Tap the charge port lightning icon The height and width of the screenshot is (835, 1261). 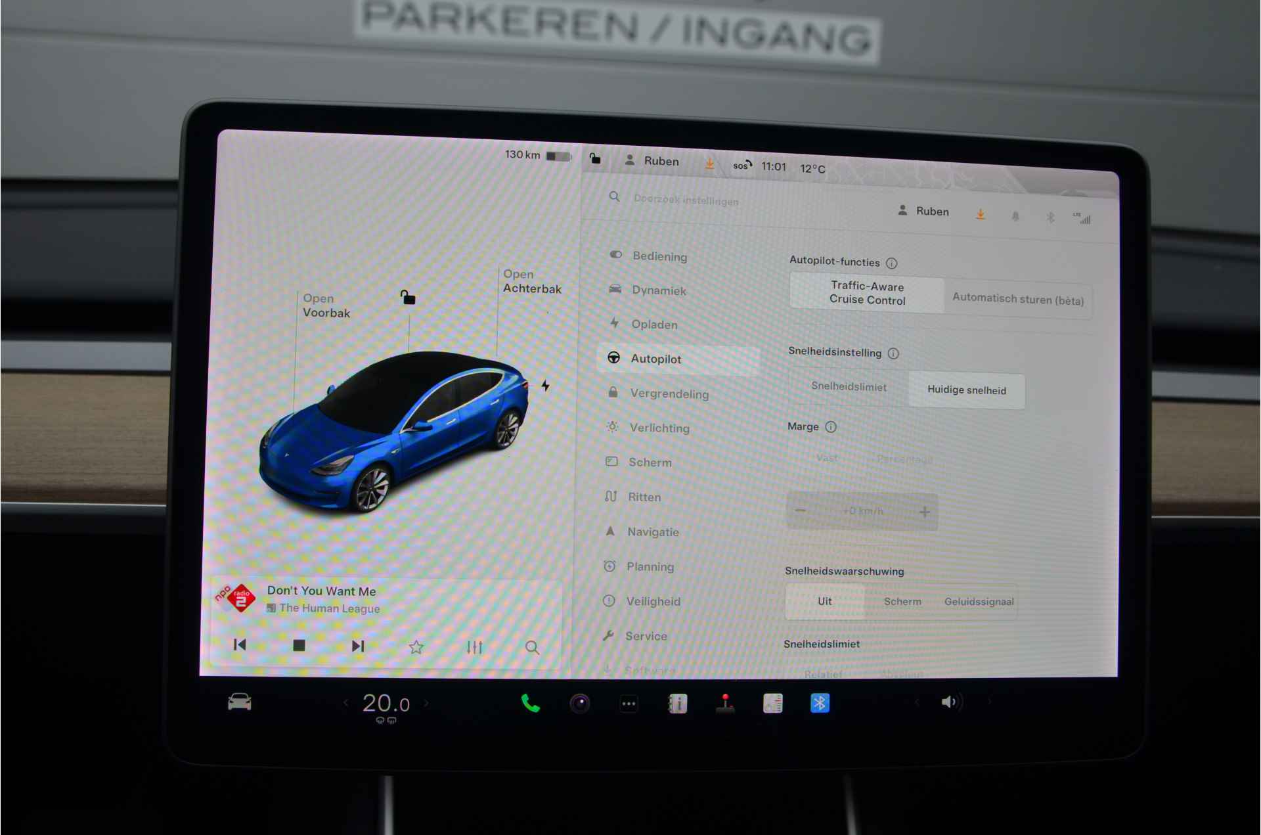545,386
